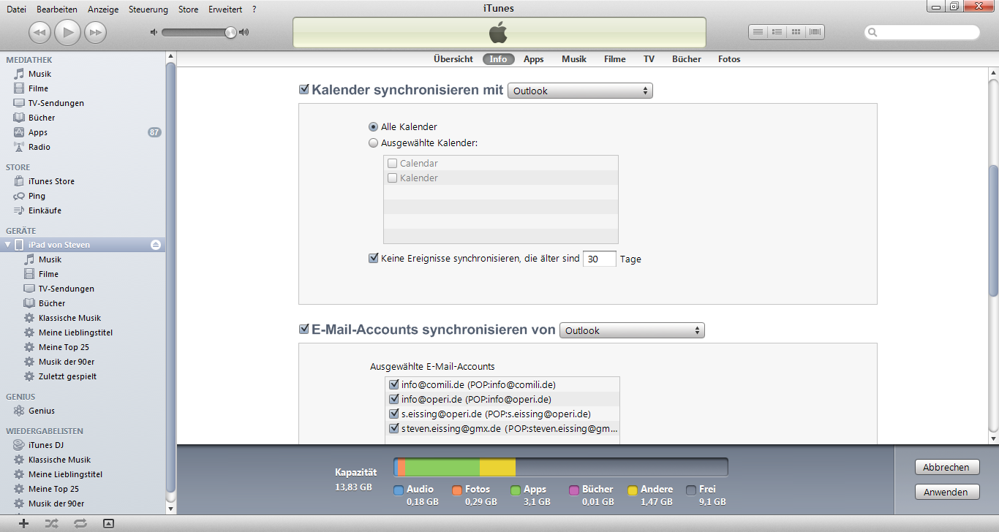Collapse the iPad von Steven device tree

coord(7,245)
